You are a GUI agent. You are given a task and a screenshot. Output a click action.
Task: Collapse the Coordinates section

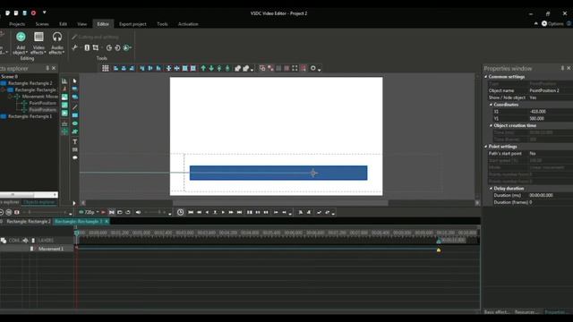point(491,105)
